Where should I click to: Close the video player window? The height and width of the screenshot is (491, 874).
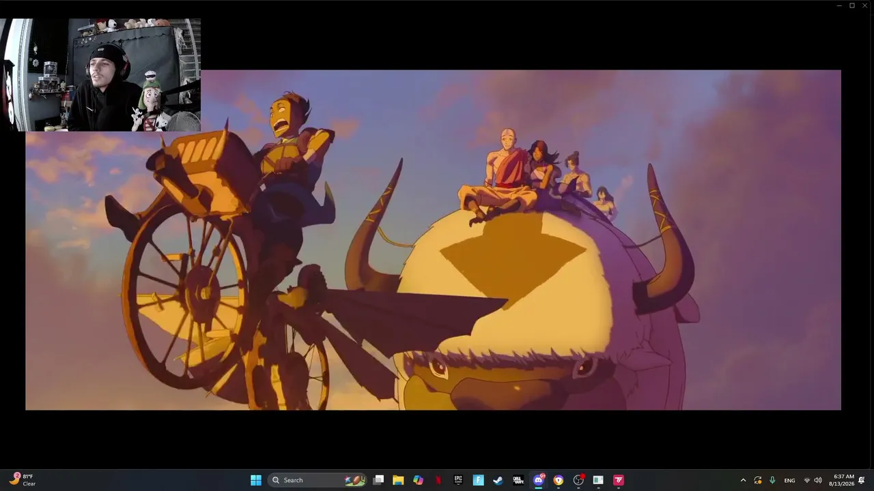865,5
